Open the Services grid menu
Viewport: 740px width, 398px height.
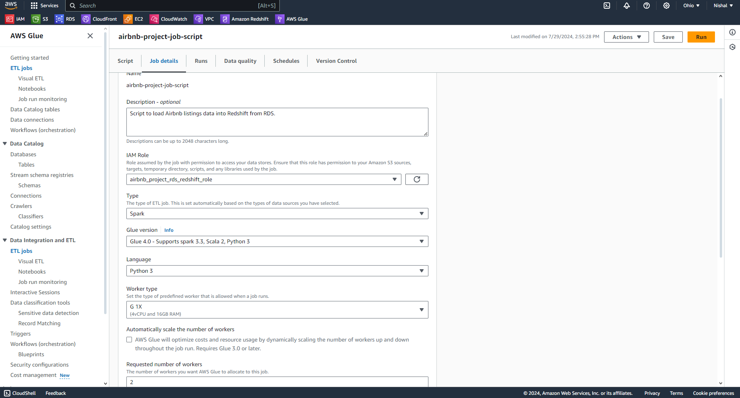(x=45, y=6)
